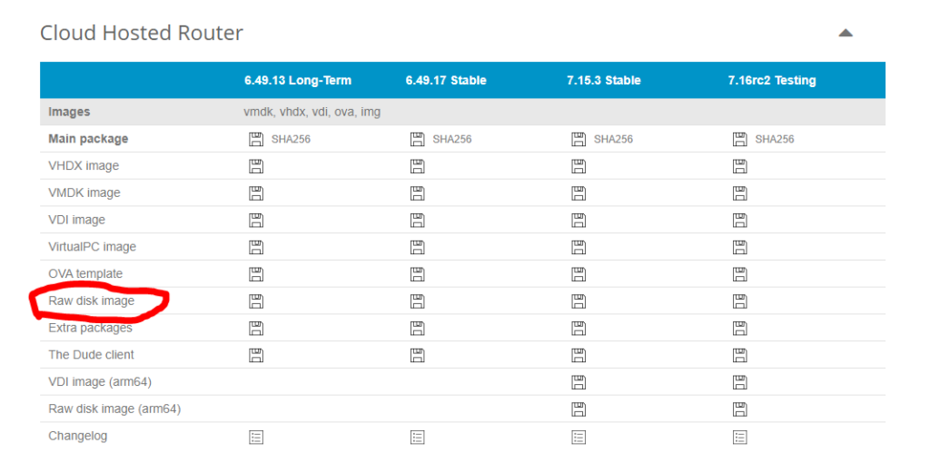This screenshot has height=473, width=930.
Task: Download The Dude client for 7.16rc2 Testing
Action: point(740,356)
